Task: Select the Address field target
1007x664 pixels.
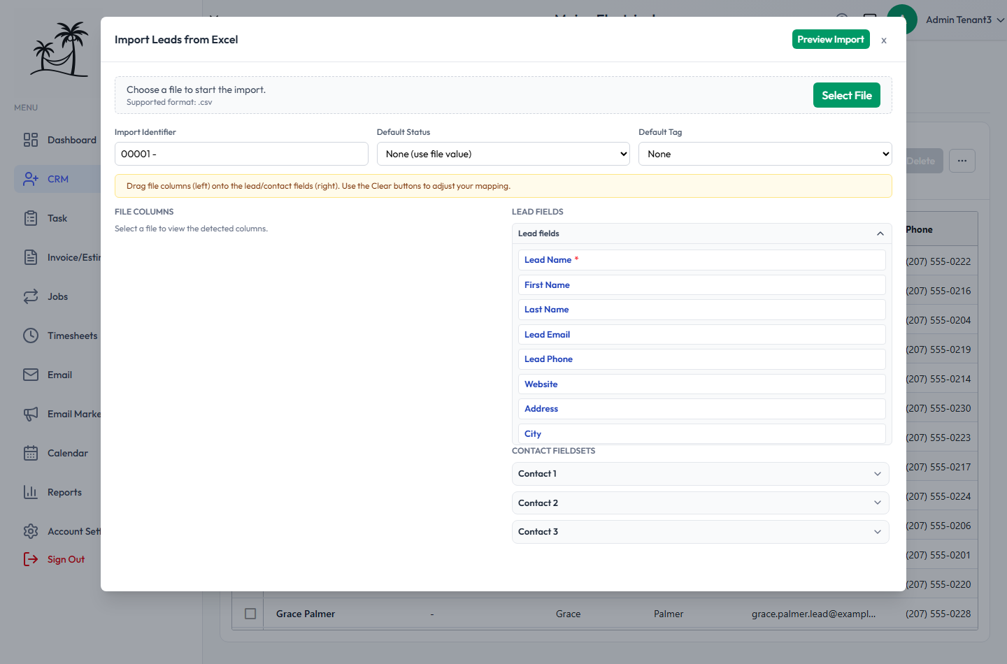Action: pyautogui.click(x=702, y=409)
